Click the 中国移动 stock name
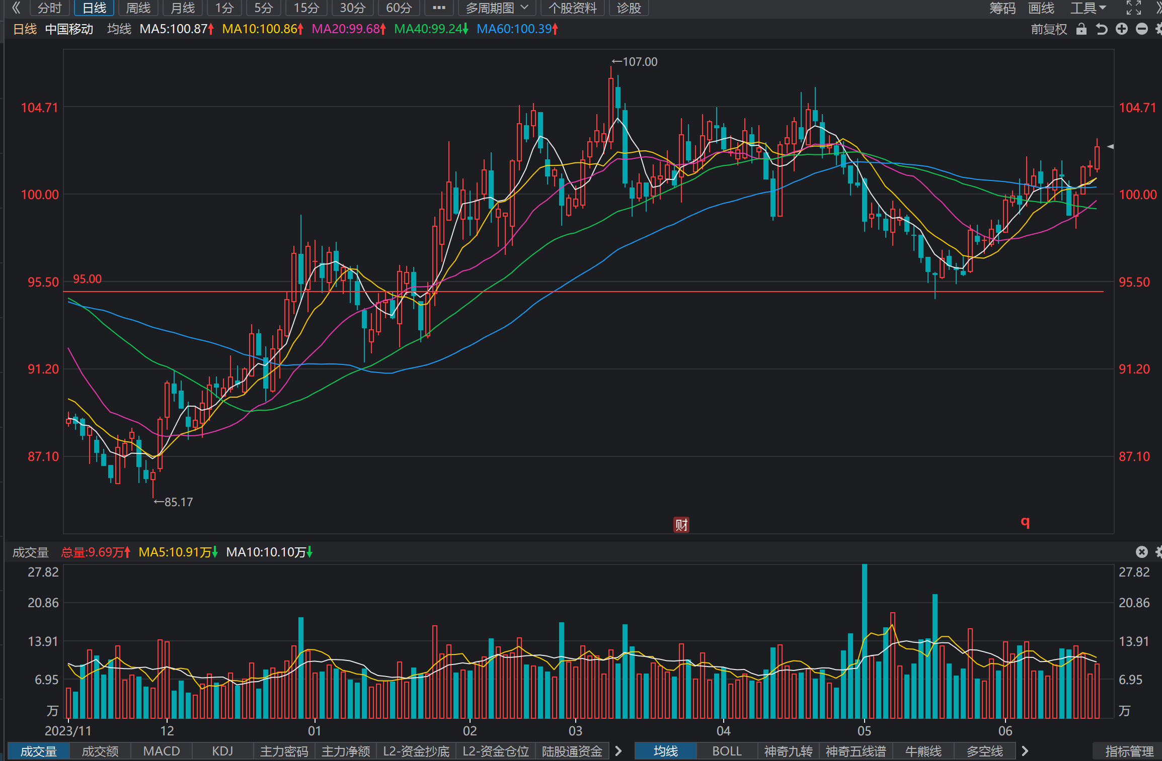 (69, 29)
